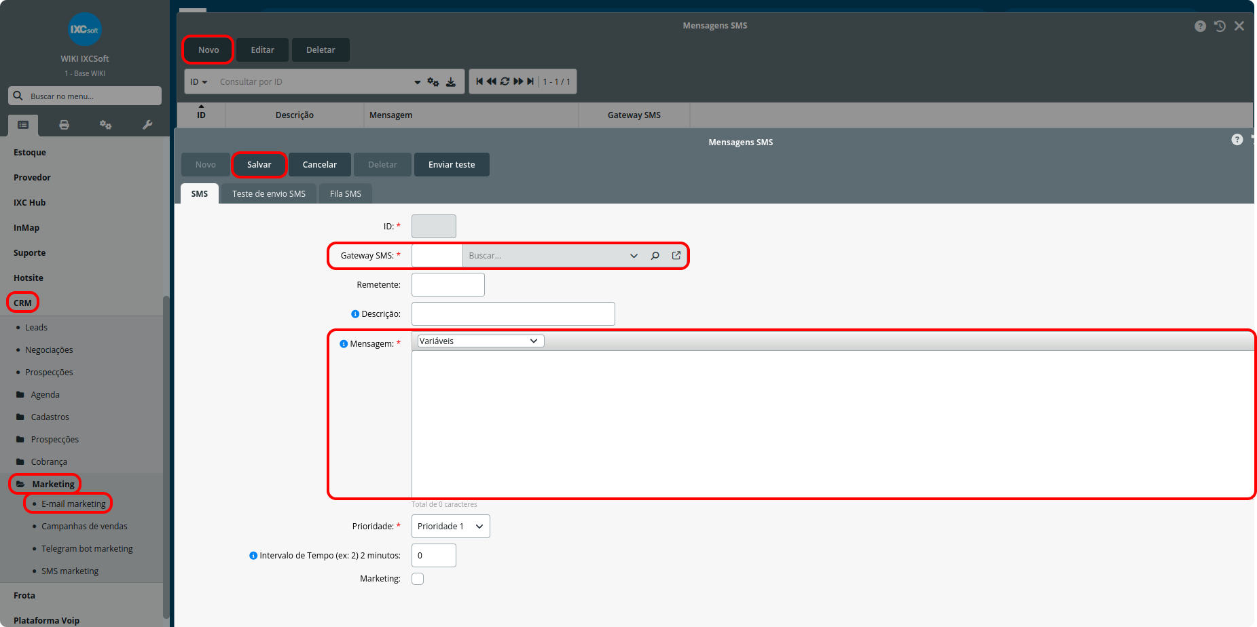Open the InMap menu section
The image size is (1257, 627).
(x=26, y=228)
